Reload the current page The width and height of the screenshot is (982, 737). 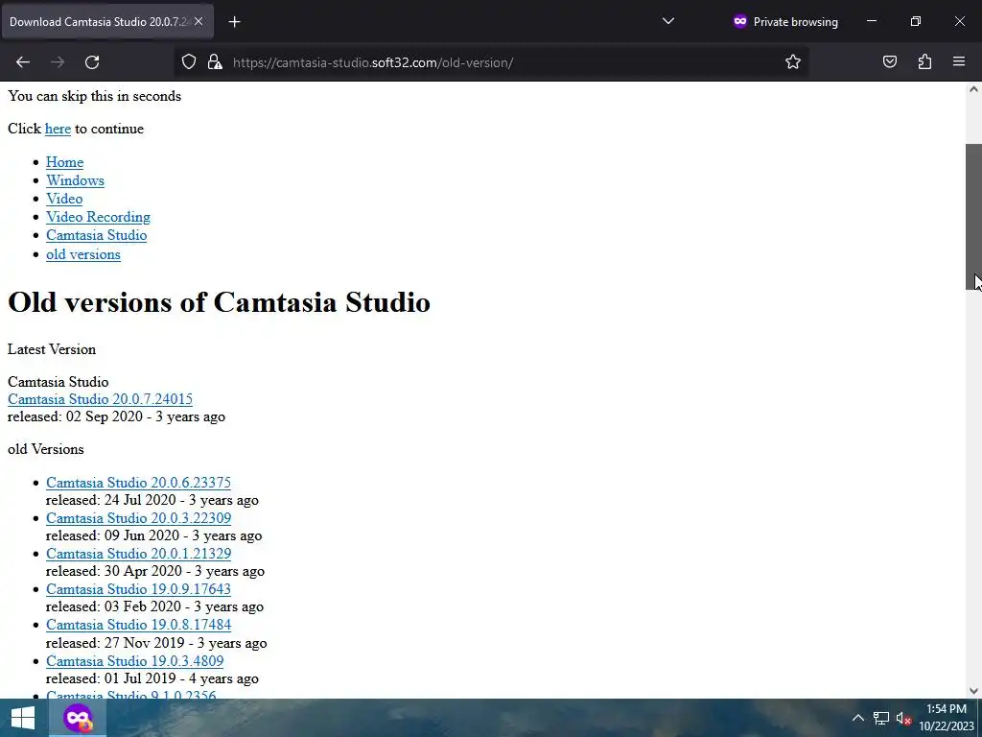tap(92, 62)
